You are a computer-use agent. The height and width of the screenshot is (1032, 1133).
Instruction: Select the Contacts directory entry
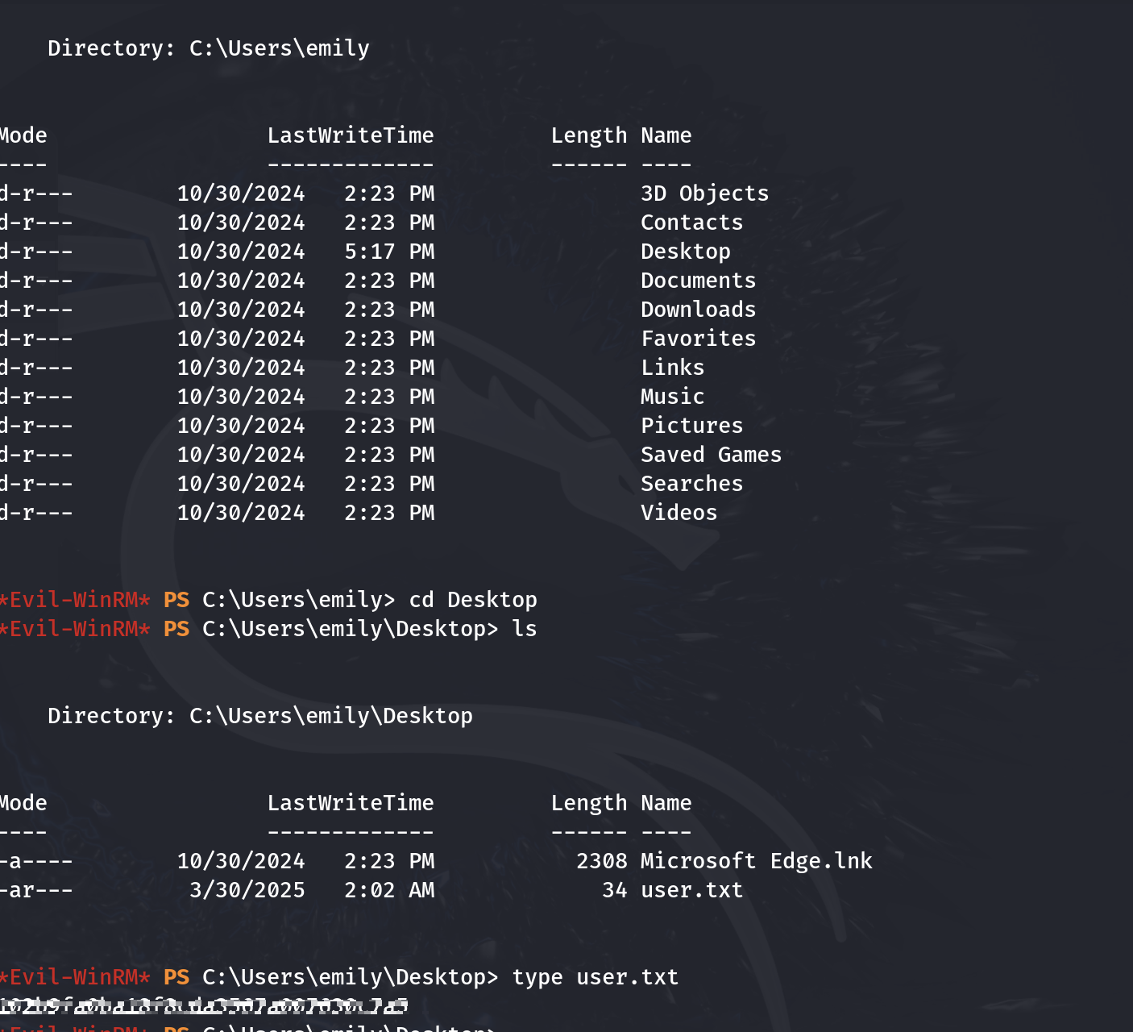click(691, 223)
